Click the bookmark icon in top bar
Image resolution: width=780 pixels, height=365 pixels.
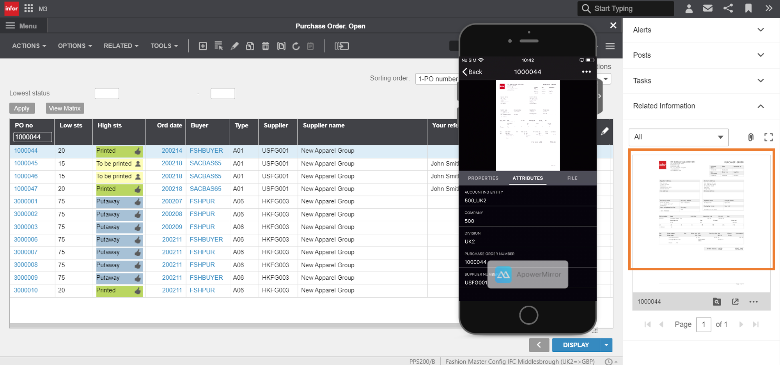click(748, 9)
